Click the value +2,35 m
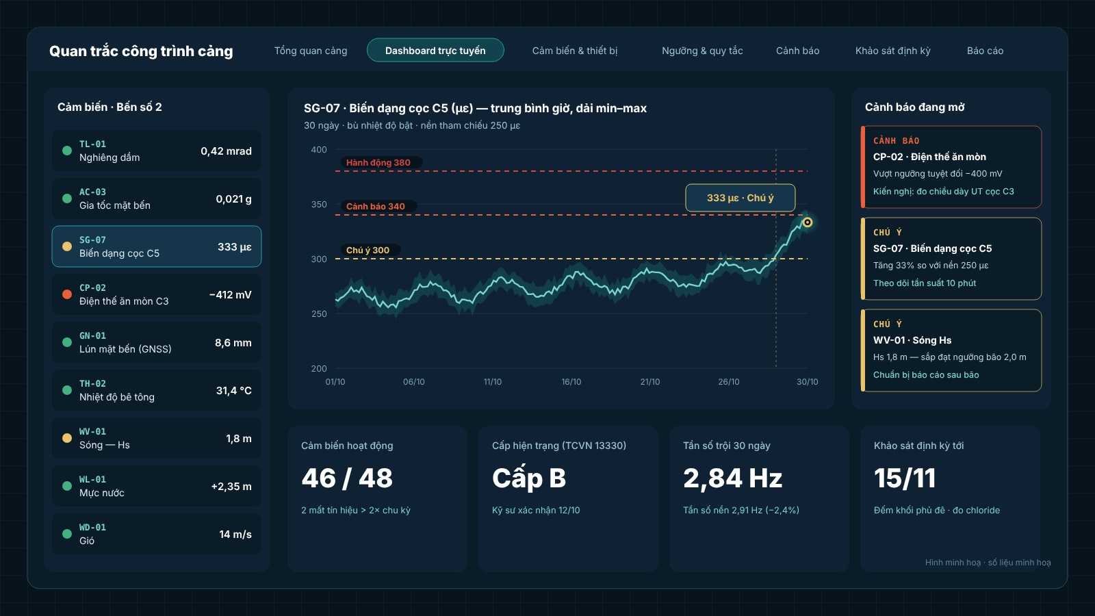This screenshot has width=1095, height=616. click(231, 487)
